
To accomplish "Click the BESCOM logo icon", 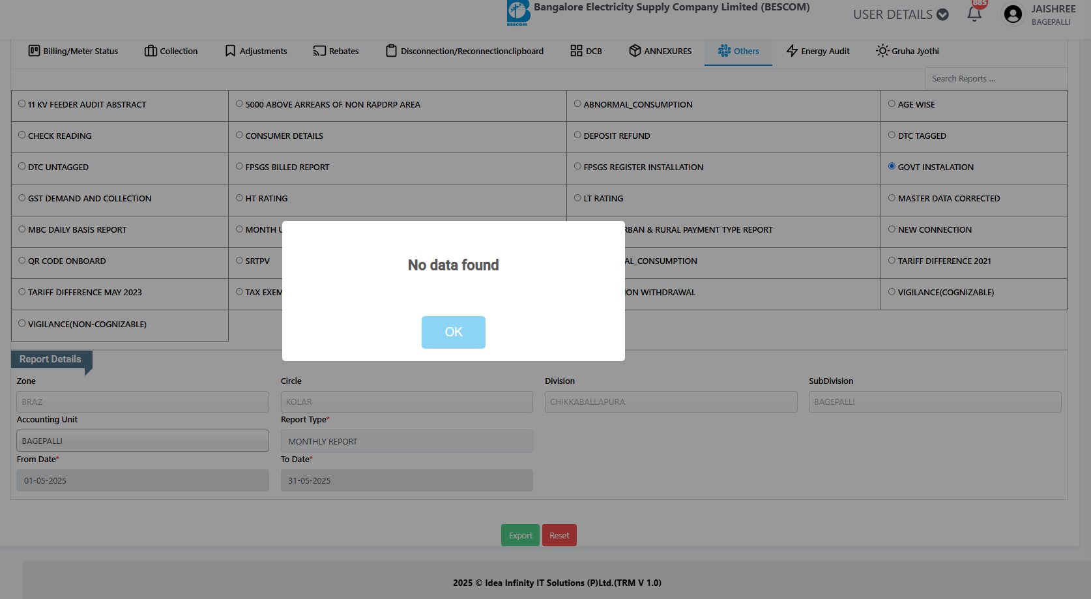I will [x=518, y=13].
